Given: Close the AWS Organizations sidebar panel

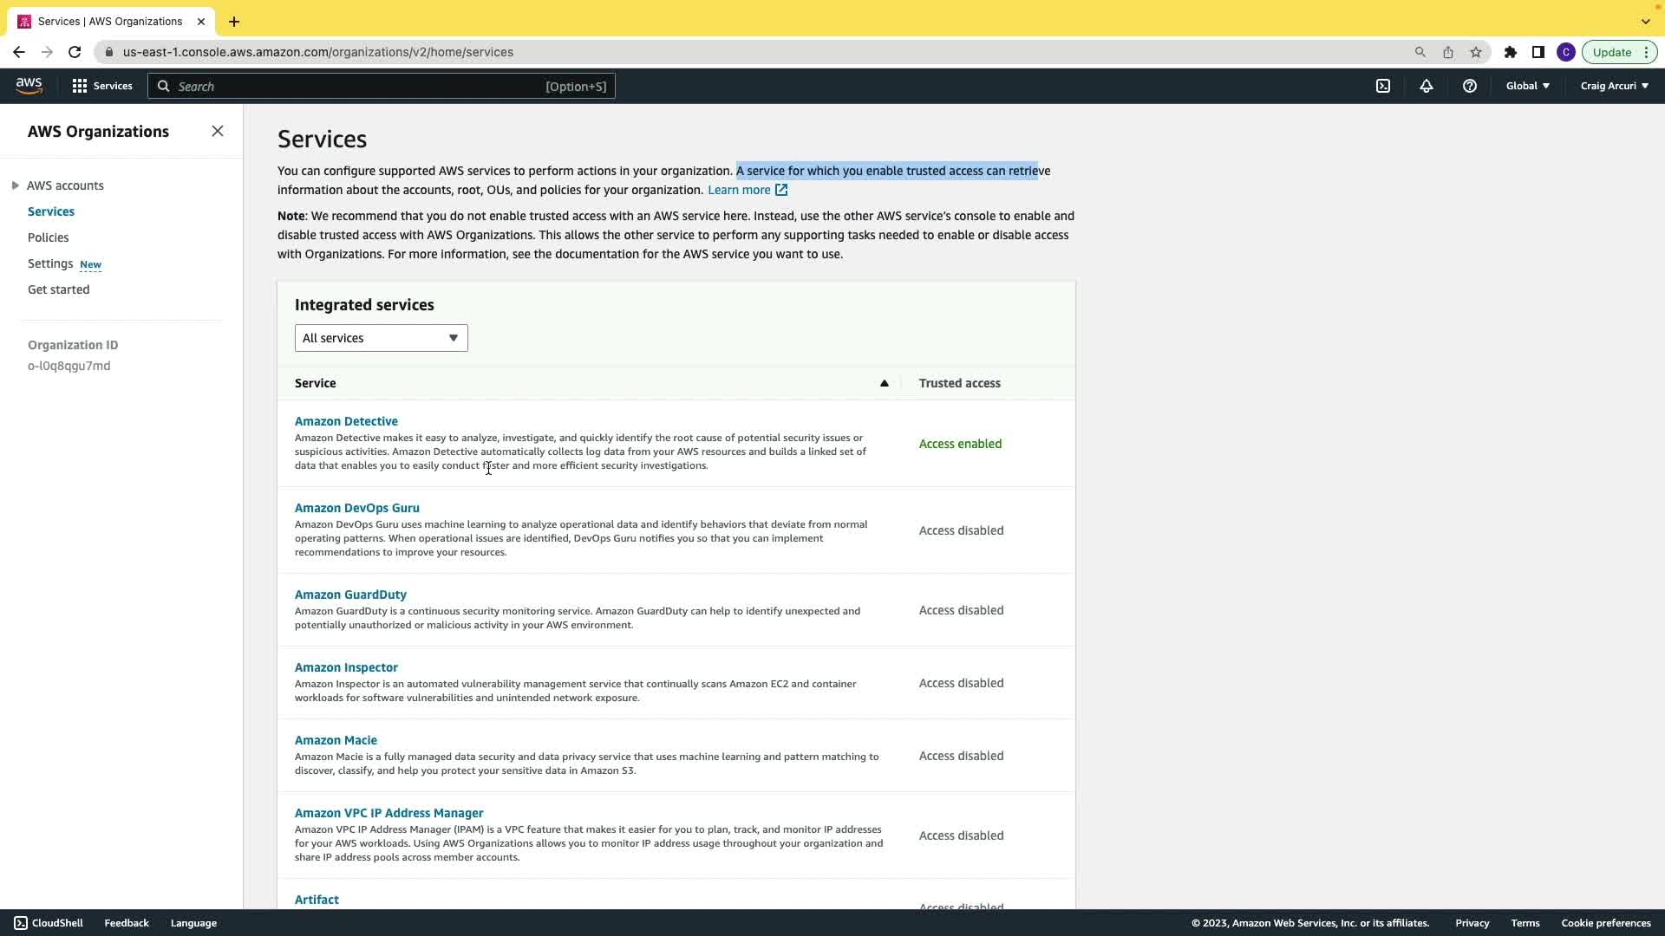Looking at the screenshot, I should pos(218,131).
